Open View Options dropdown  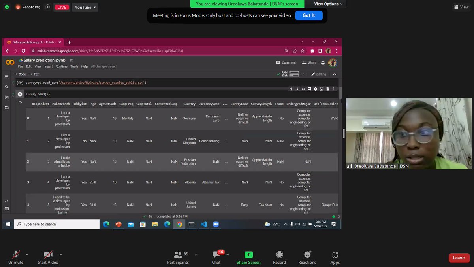[x=329, y=4]
